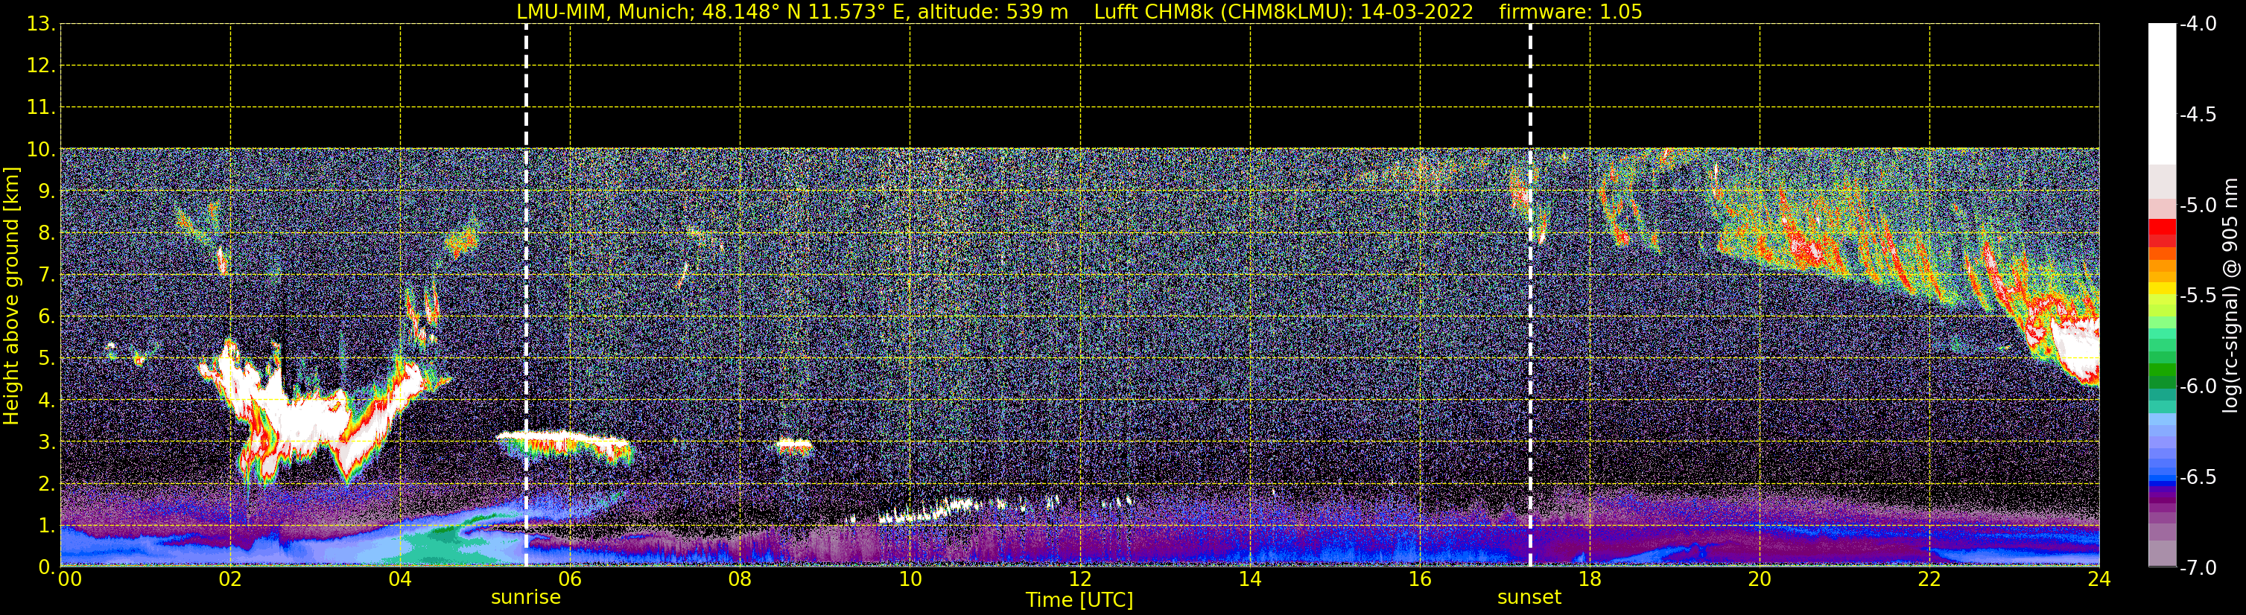The height and width of the screenshot is (615, 2246).
Task: Click the "altitude: 539 m" title text
Action: click(x=993, y=11)
